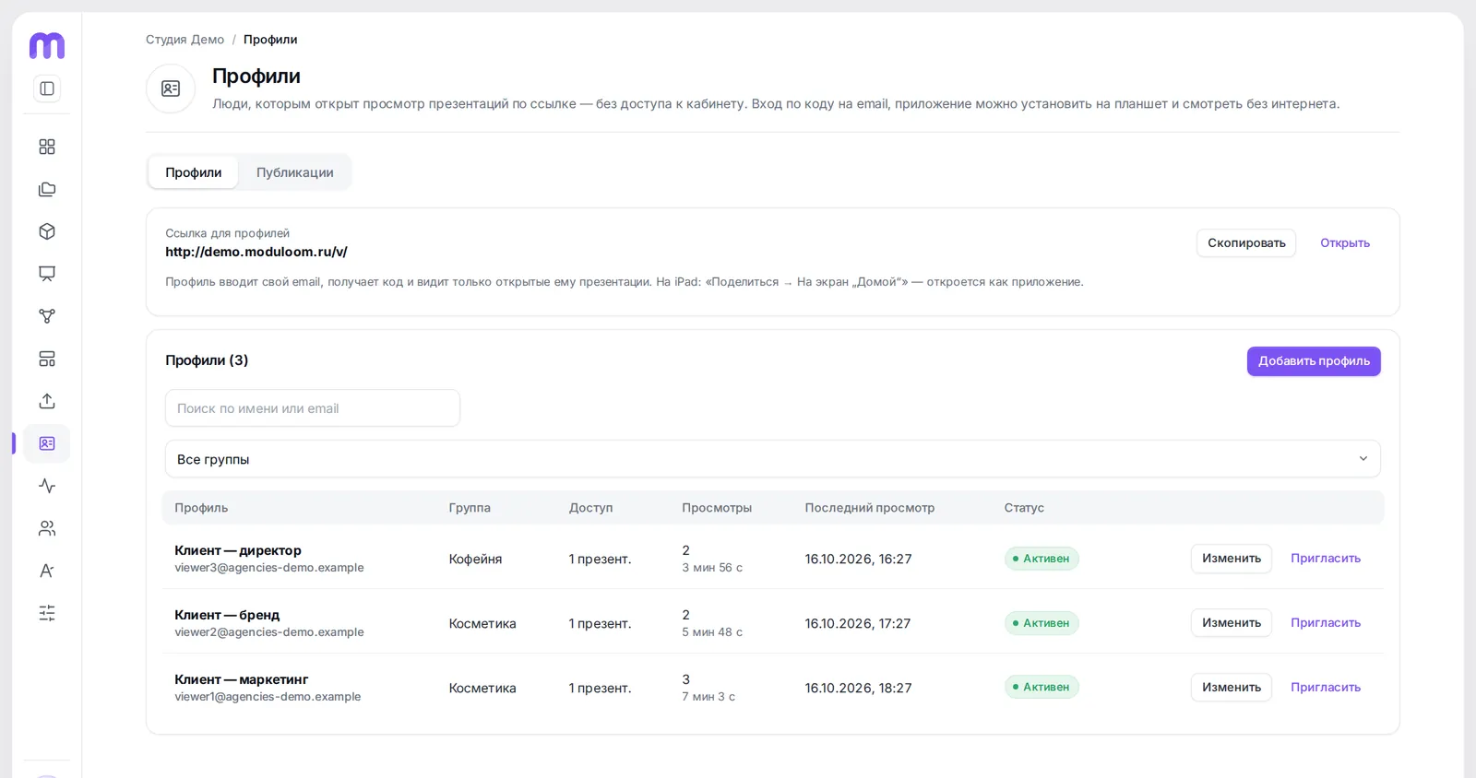Viewport: 1476px width, 778px height.
Task: Edit the "Клиент — маркетинг" profile with Изменить
Action: [1232, 688]
